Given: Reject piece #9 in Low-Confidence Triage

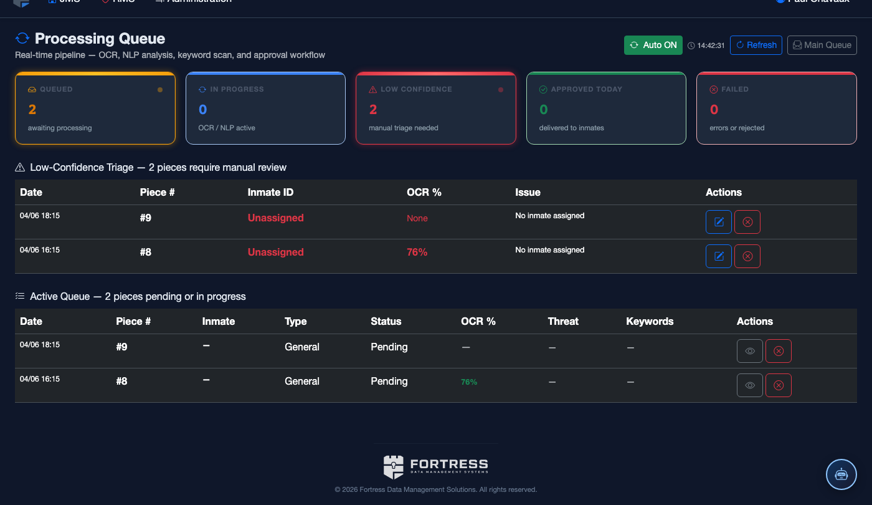Looking at the screenshot, I should pyautogui.click(x=747, y=222).
